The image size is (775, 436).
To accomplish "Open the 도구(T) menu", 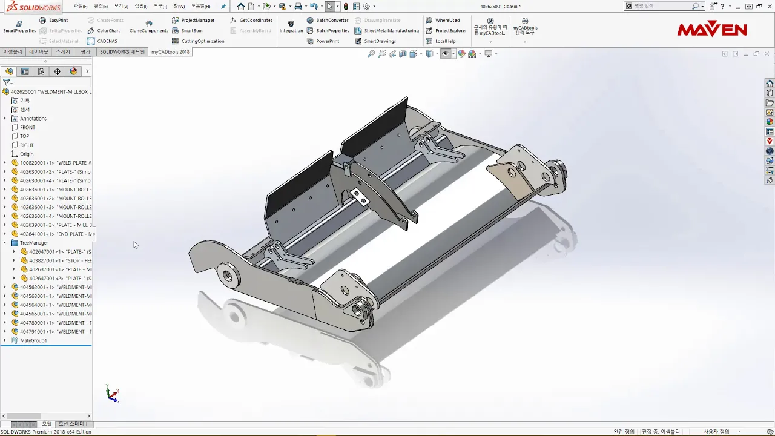I will point(160,6).
